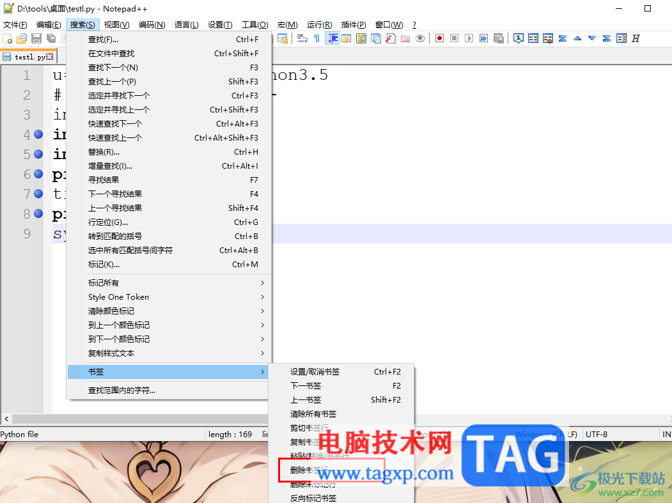This screenshot has width=672, height=503.
Task: Click the blue jump-to-first-difference icon
Action: pyautogui.click(x=563, y=38)
